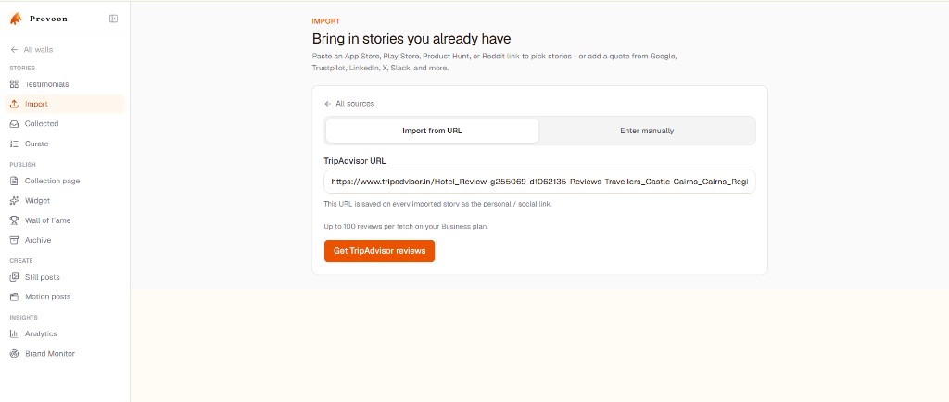
Task: Go to Collected stories
Action: pyautogui.click(x=65, y=124)
